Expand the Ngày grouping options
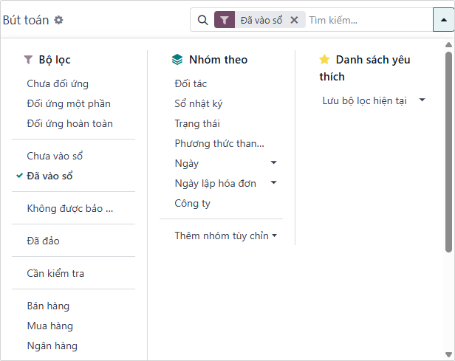The width and height of the screenshot is (455, 361). (273, 163)
